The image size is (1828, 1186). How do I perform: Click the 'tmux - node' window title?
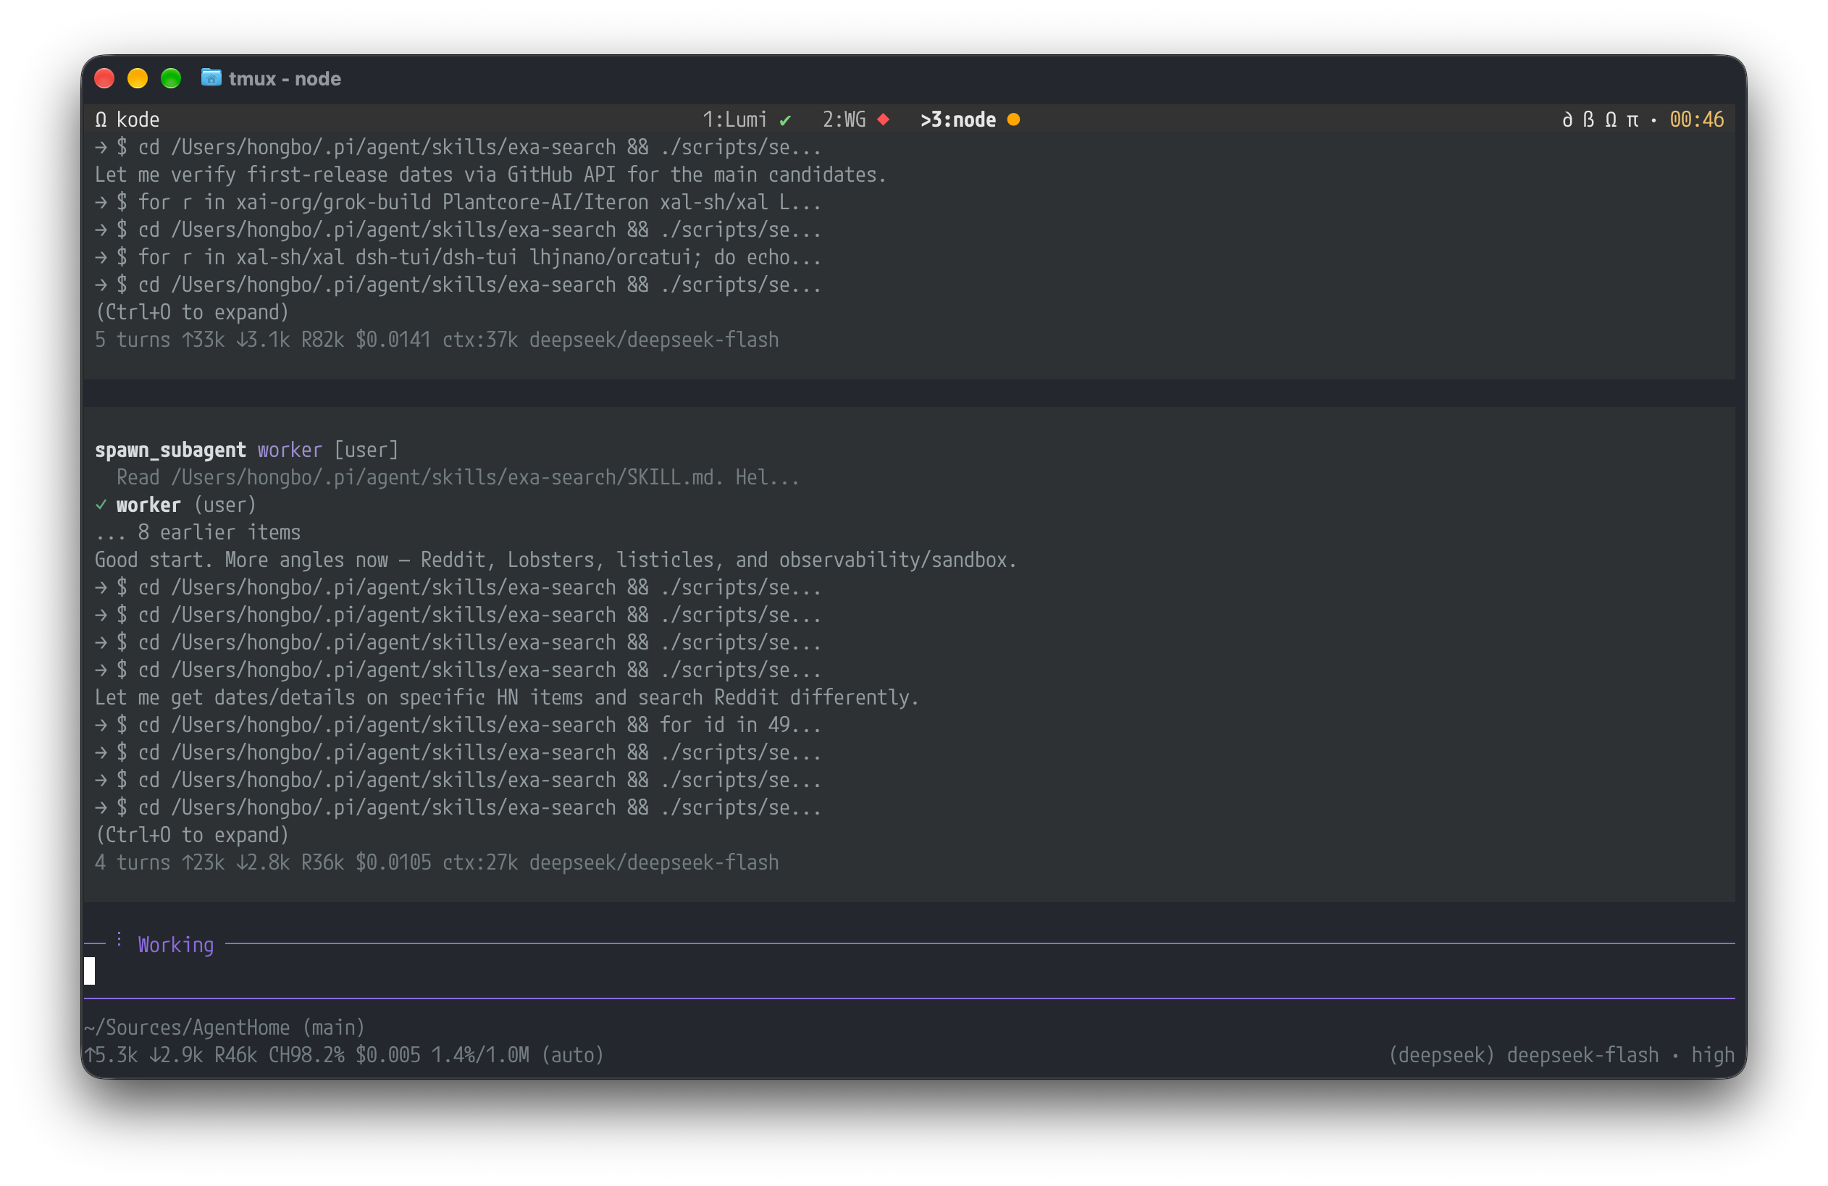point(285,78)
